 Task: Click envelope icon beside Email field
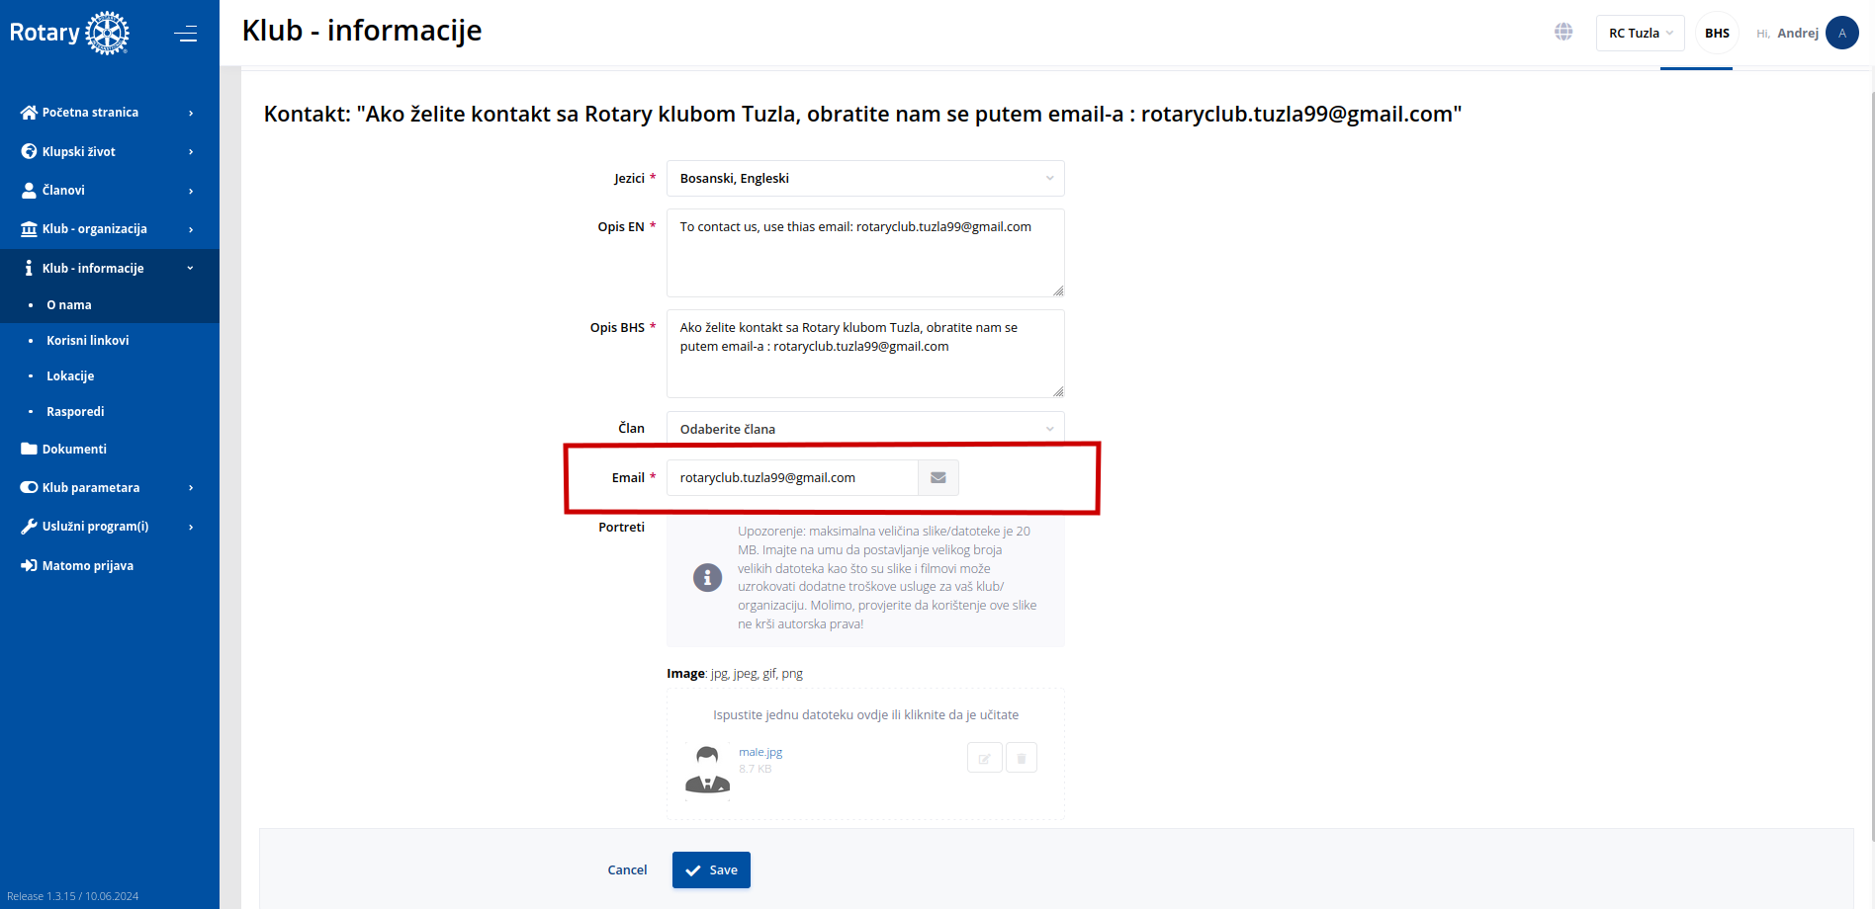937,478
